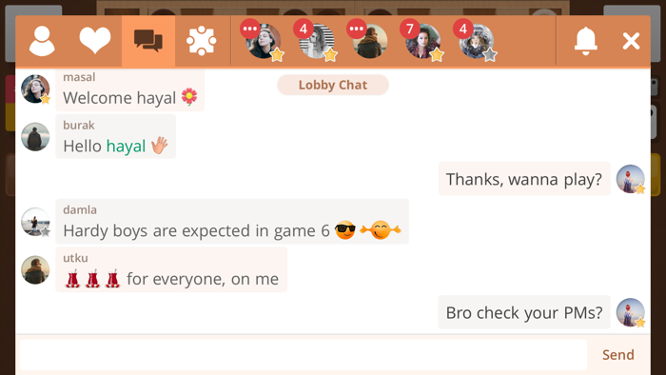Image resolution: width=666 pixels, height=375 pixels.
Task: Click masal's avatar in the chat
Action: point(35,89)
